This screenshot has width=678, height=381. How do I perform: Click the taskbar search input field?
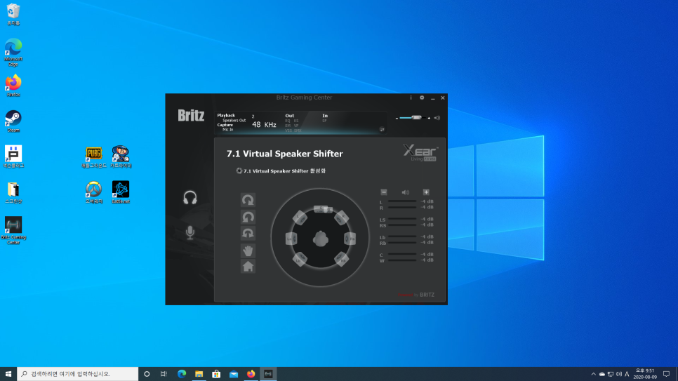coord(77,374)
